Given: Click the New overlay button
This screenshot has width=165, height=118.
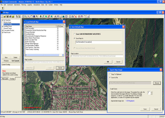Looking at the screenshot, I should pos(6,58).
